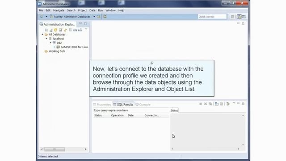
Task: Open the Data menu
Action: 92,10
